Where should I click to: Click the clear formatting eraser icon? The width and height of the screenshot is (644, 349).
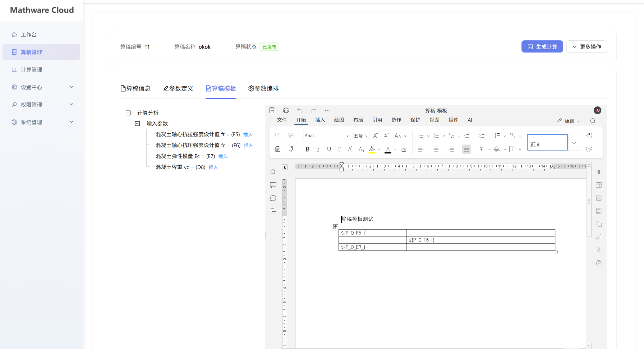[404, 149]
